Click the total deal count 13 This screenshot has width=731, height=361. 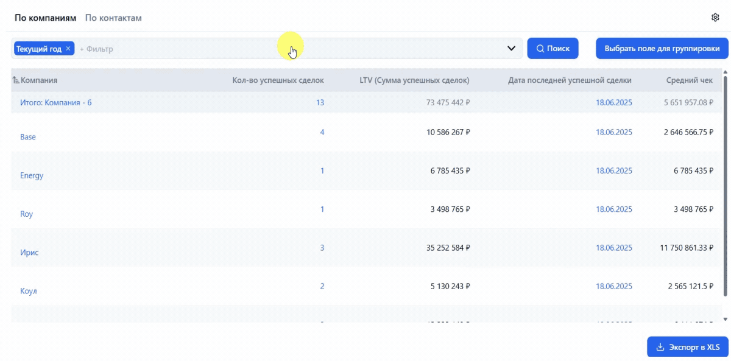coord(320,103)
